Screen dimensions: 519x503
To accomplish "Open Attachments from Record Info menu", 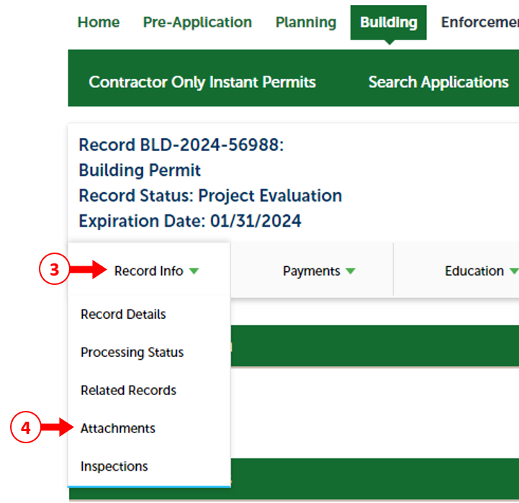I will tap(118, 428).
